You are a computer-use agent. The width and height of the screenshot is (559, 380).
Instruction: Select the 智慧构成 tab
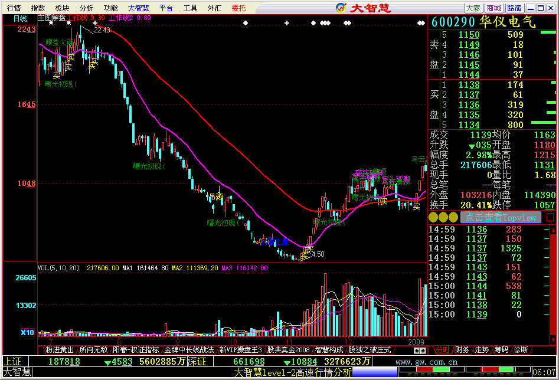[x=329, y=350]
